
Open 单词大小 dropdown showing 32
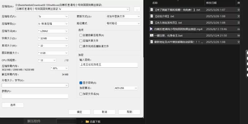[x=53, y=46]
